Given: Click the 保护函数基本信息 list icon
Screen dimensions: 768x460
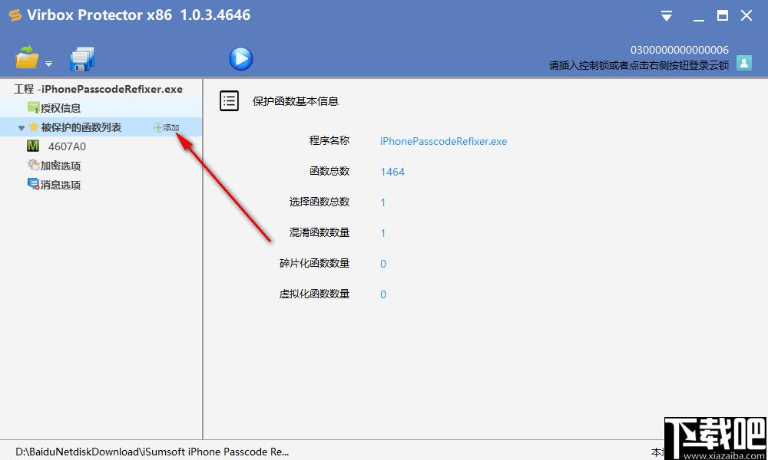Looking at the screenshot, I should [229, 101].
